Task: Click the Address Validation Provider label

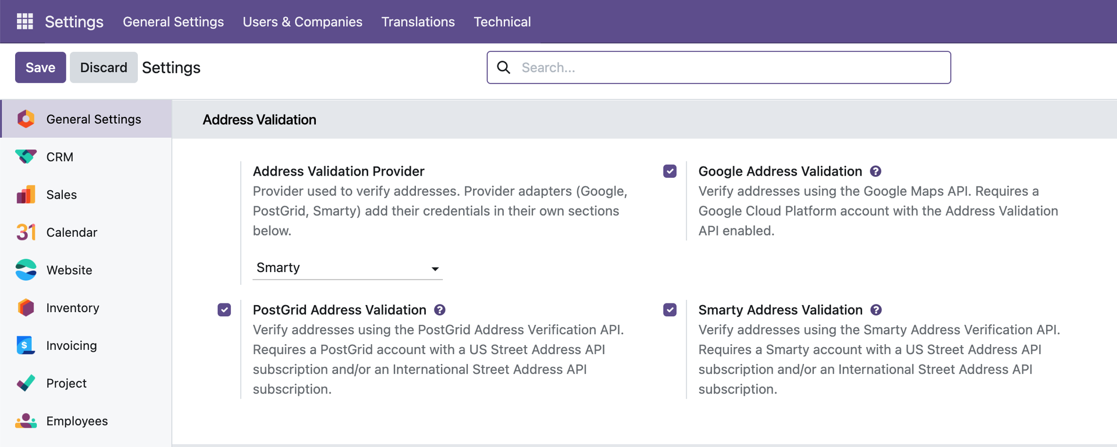Action: click(x=339, y=171)
